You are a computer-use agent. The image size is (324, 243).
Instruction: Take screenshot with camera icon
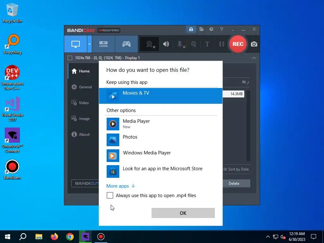click(x=254, y=44)
